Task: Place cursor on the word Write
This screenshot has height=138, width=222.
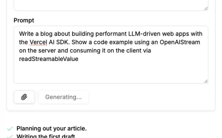Action: pos(26,34)
